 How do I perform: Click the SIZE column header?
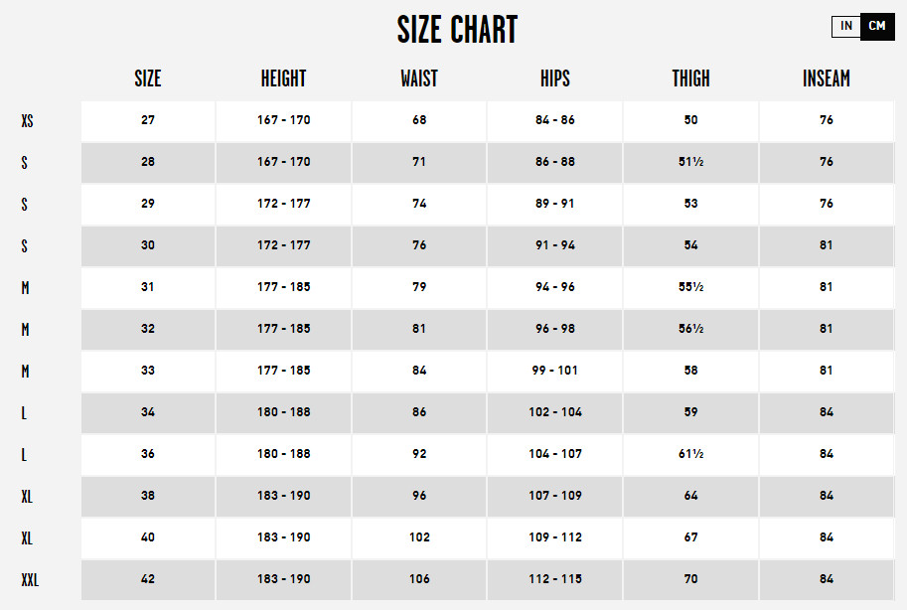pyautogui.click(x=148, y=78)
